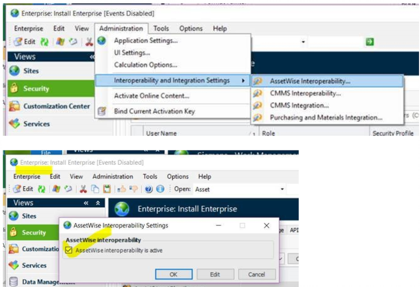
Task: Click green refresh icon in lower window toolbar
Action: (41, 189)
